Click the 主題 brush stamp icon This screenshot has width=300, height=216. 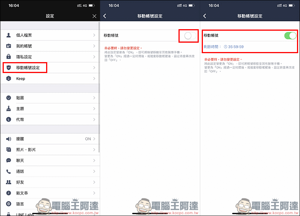point(8,109)
